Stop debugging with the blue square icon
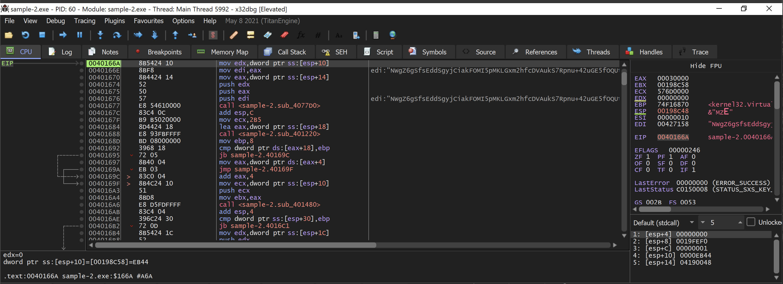This screenshot has height=284, width=783. click(42, 35)
